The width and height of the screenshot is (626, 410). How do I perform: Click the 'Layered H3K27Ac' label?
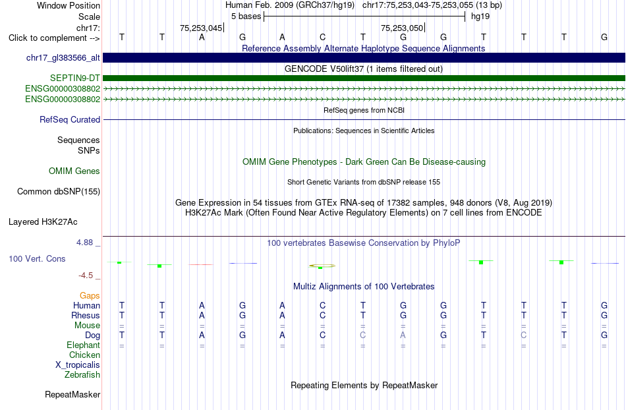(x=43, y=222)
